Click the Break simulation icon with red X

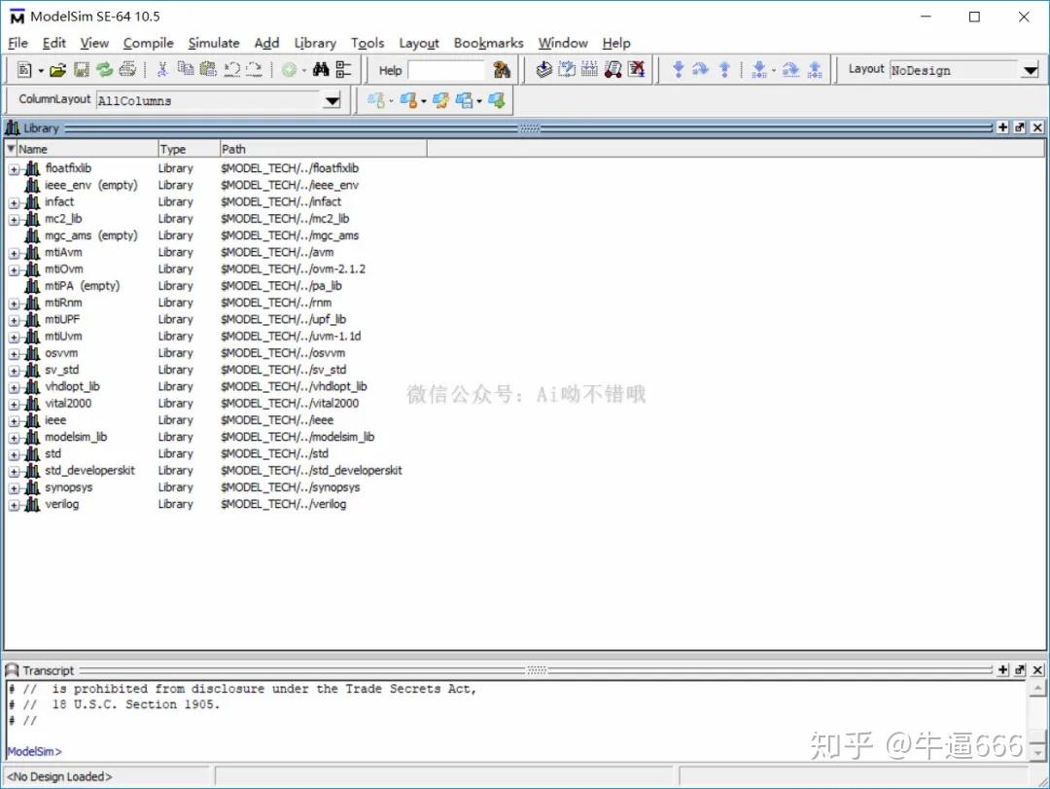point(636,70)
